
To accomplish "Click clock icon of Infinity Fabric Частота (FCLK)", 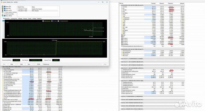I will [3, 100].
